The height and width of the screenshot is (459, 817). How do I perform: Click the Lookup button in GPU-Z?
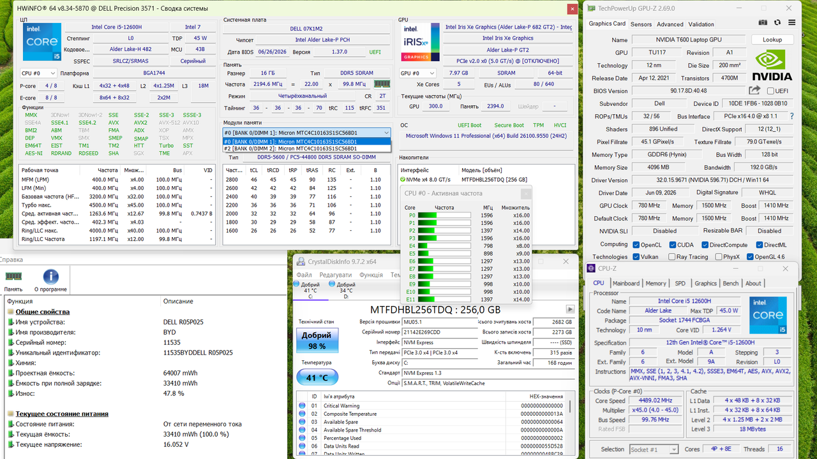772,40
